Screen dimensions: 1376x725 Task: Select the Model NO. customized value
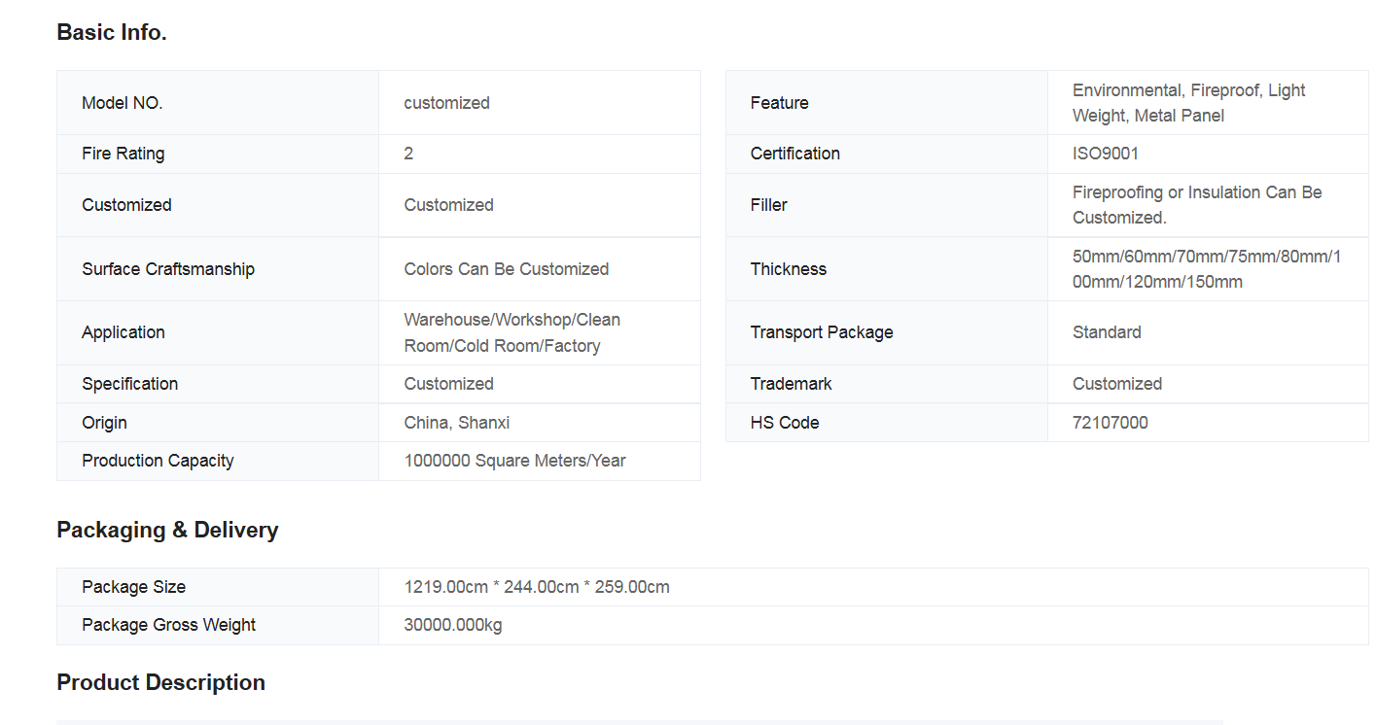(x=446, y=103)
